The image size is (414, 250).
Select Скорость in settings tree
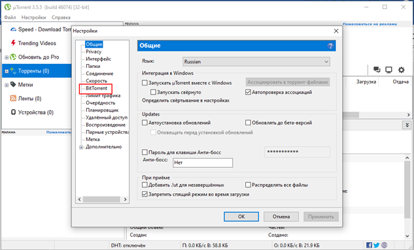click(x=97, y=81)
